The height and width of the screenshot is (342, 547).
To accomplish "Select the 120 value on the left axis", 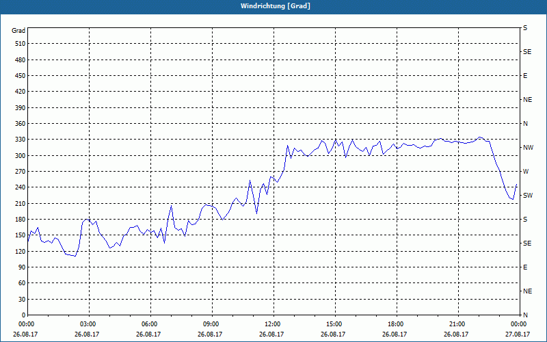I will [21, 251].
